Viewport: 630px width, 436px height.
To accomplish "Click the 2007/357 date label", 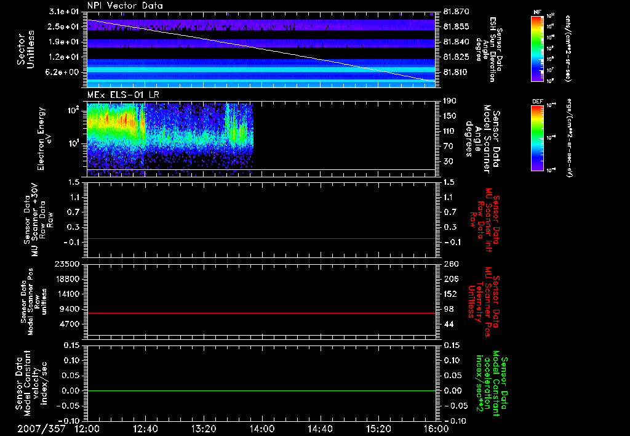I will coord(42,429).
